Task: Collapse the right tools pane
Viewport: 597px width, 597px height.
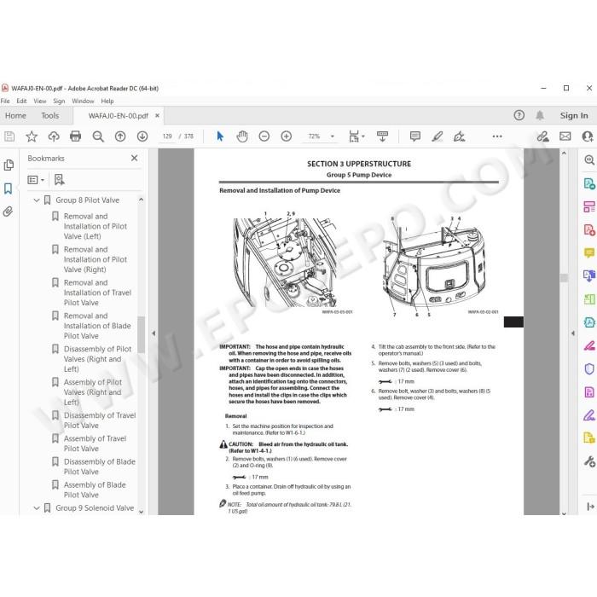Action: pos(573,333)
